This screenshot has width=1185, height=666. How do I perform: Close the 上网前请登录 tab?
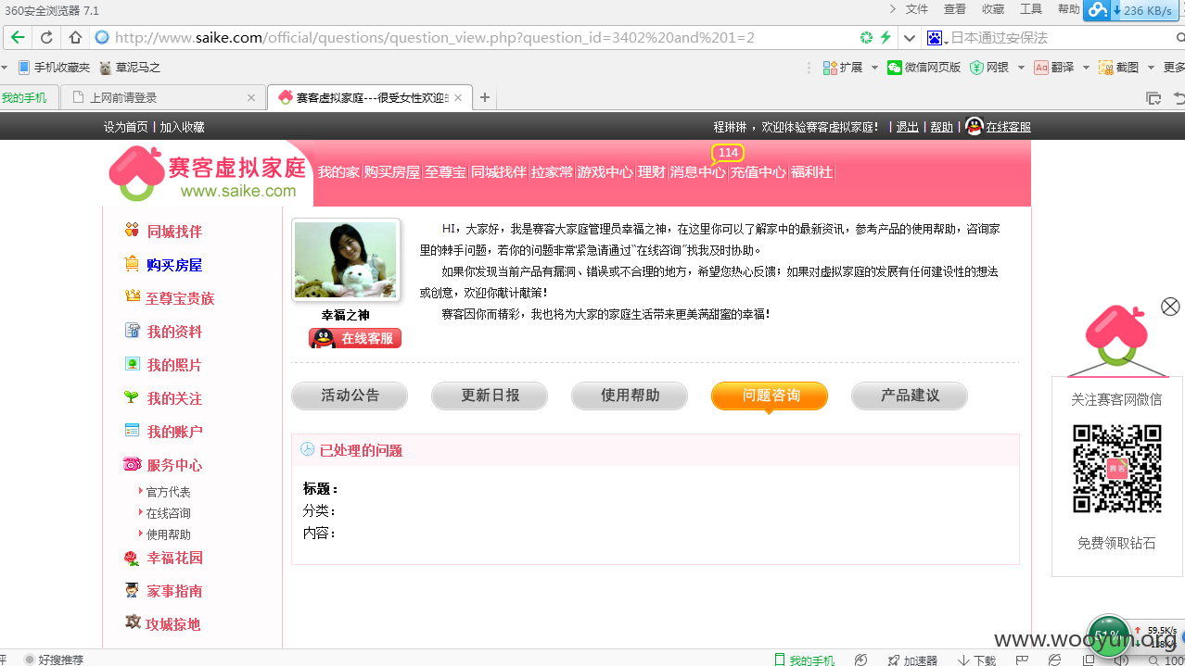251,97
